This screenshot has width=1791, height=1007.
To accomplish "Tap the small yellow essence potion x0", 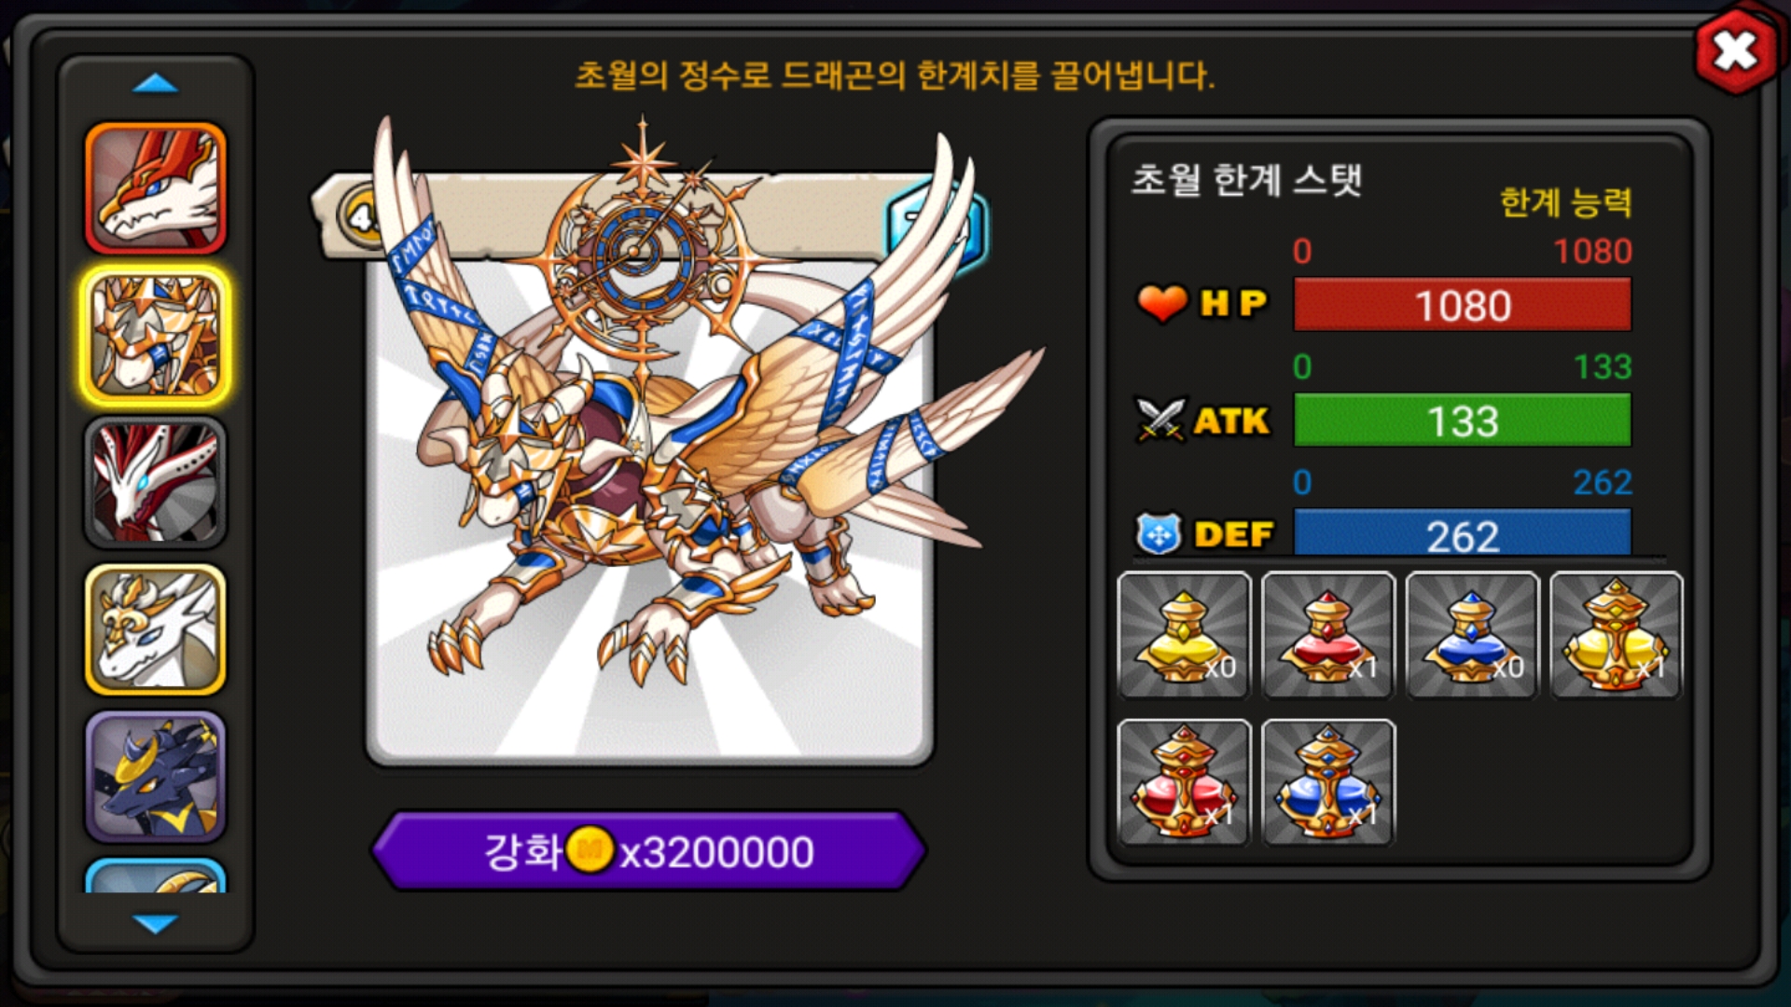I will pos(1184,635).
